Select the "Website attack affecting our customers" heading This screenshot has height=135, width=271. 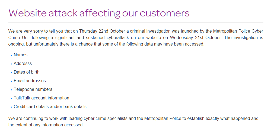pyautogui.click(x=99, y=13)
